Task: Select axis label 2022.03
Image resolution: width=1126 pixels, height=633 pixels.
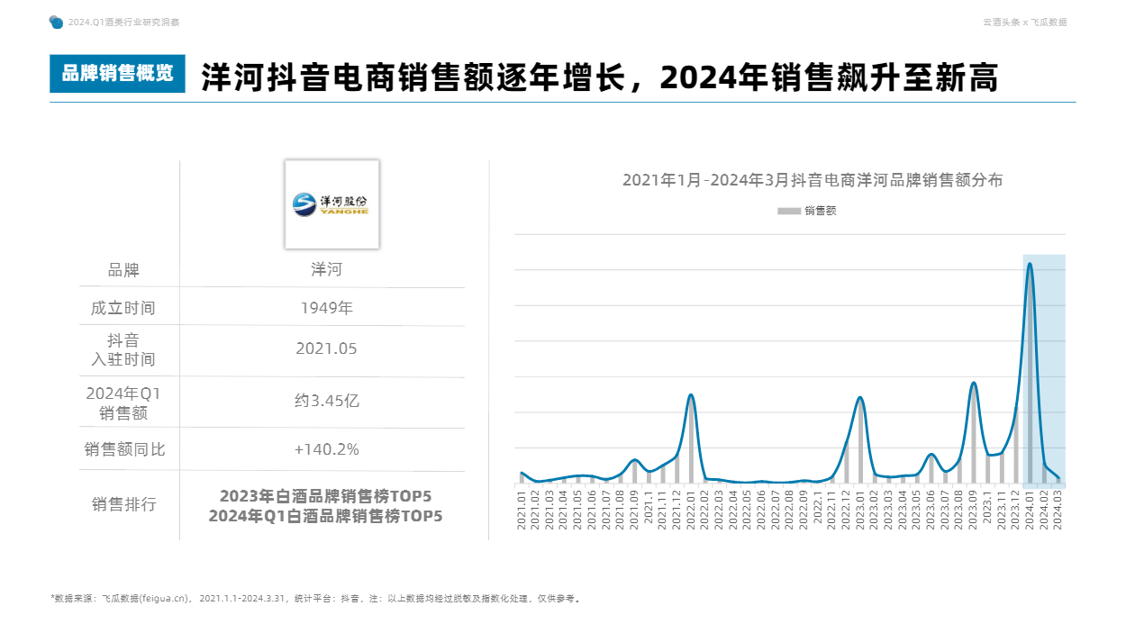Action: pos(720,510)
